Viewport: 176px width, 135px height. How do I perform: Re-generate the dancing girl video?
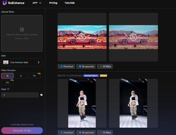[86, 133]
